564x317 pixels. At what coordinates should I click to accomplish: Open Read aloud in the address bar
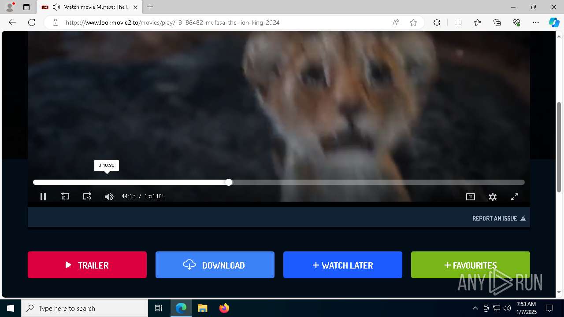click(x=396, y=22)
